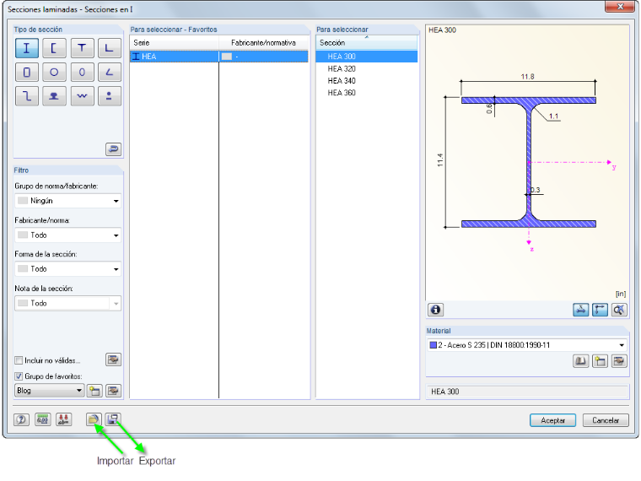This screenshot has height=481, width=641.
Task: Create new favorites group next to Blog
Action: pyautogui.click(x=94, y=391)
